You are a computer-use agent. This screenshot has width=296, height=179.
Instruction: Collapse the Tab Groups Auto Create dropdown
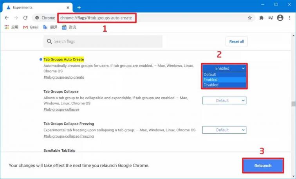click(x=224, y=68)
